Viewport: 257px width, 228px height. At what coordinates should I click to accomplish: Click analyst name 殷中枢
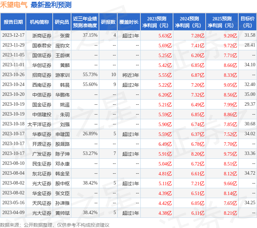[x=63, y=183]
